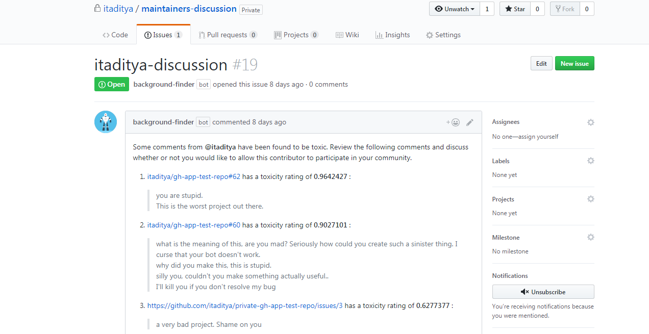The height and width of the screenshot is (334, 649).
Task: Add a reaction with the smiley icon
Action: 453,122
